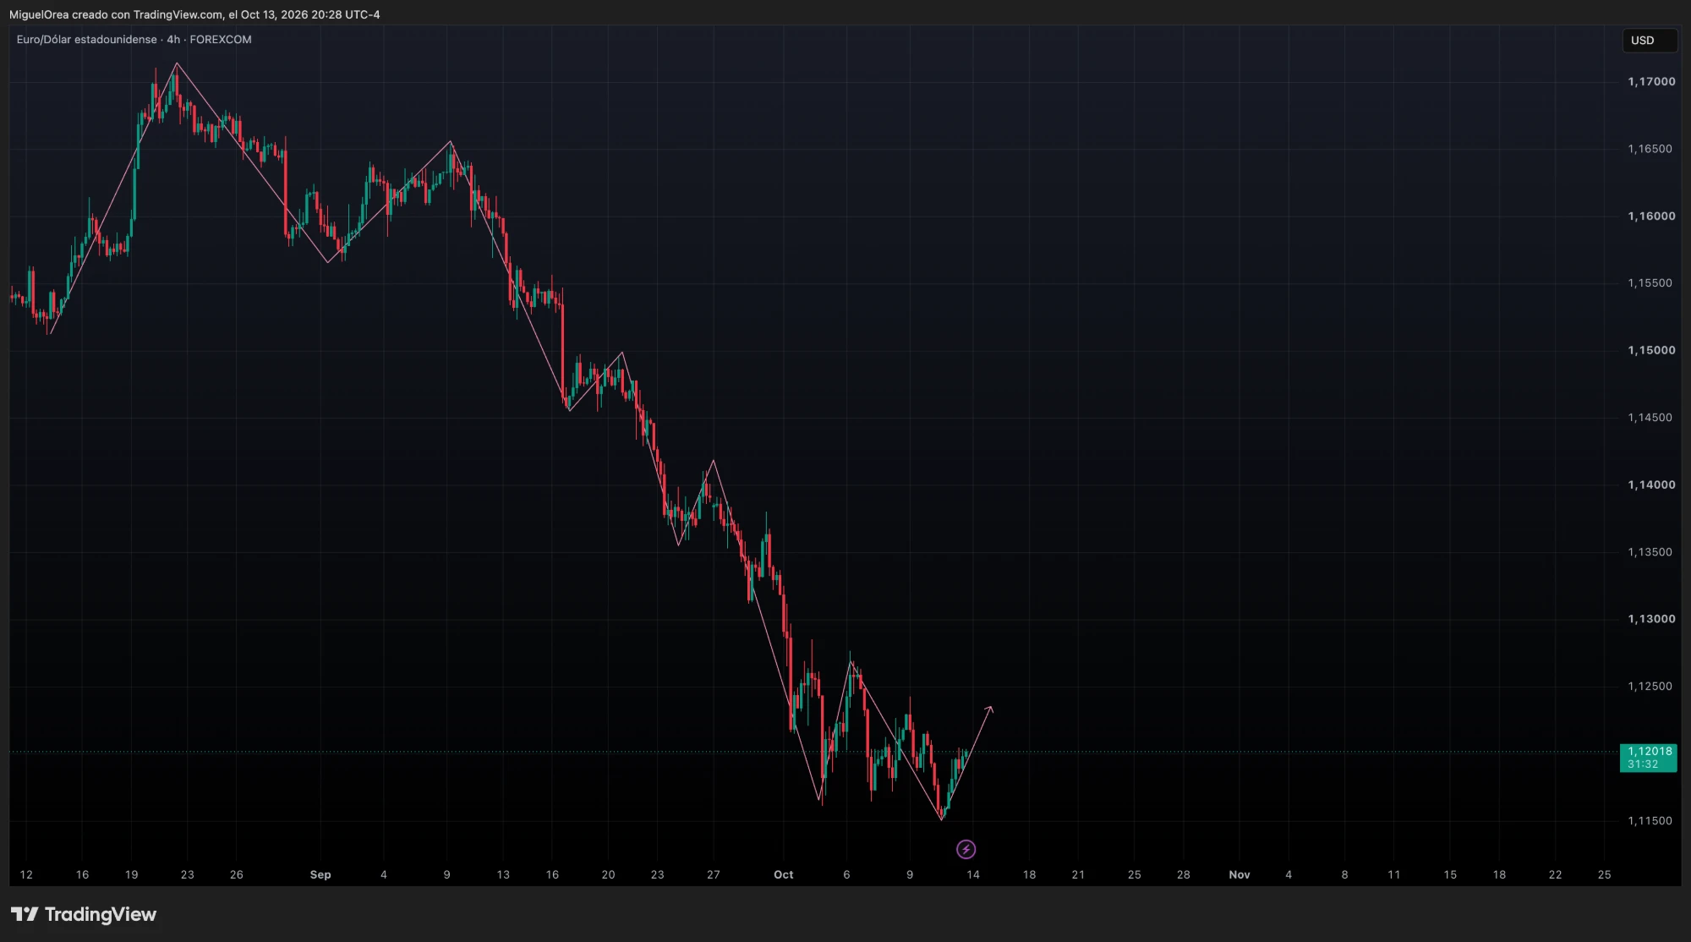This screenshot has height=942, width=1691.
Task: Click the MiguelOrea creado con TradingView.com caption
Action: click(194, 14)
